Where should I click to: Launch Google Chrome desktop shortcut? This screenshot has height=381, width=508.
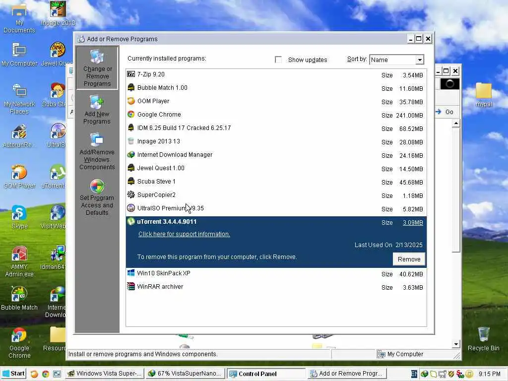(x=19, y=343)
